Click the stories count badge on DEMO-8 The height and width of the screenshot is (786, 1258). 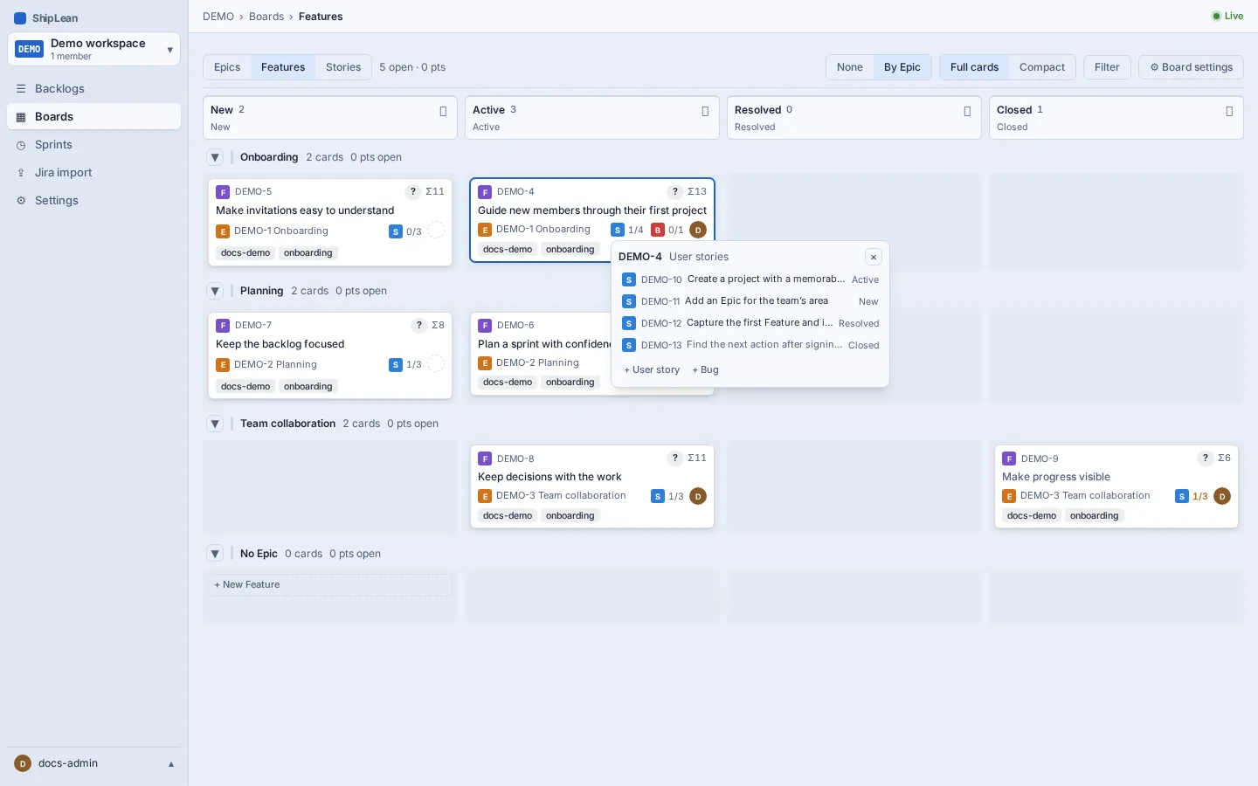coord(667,496)
